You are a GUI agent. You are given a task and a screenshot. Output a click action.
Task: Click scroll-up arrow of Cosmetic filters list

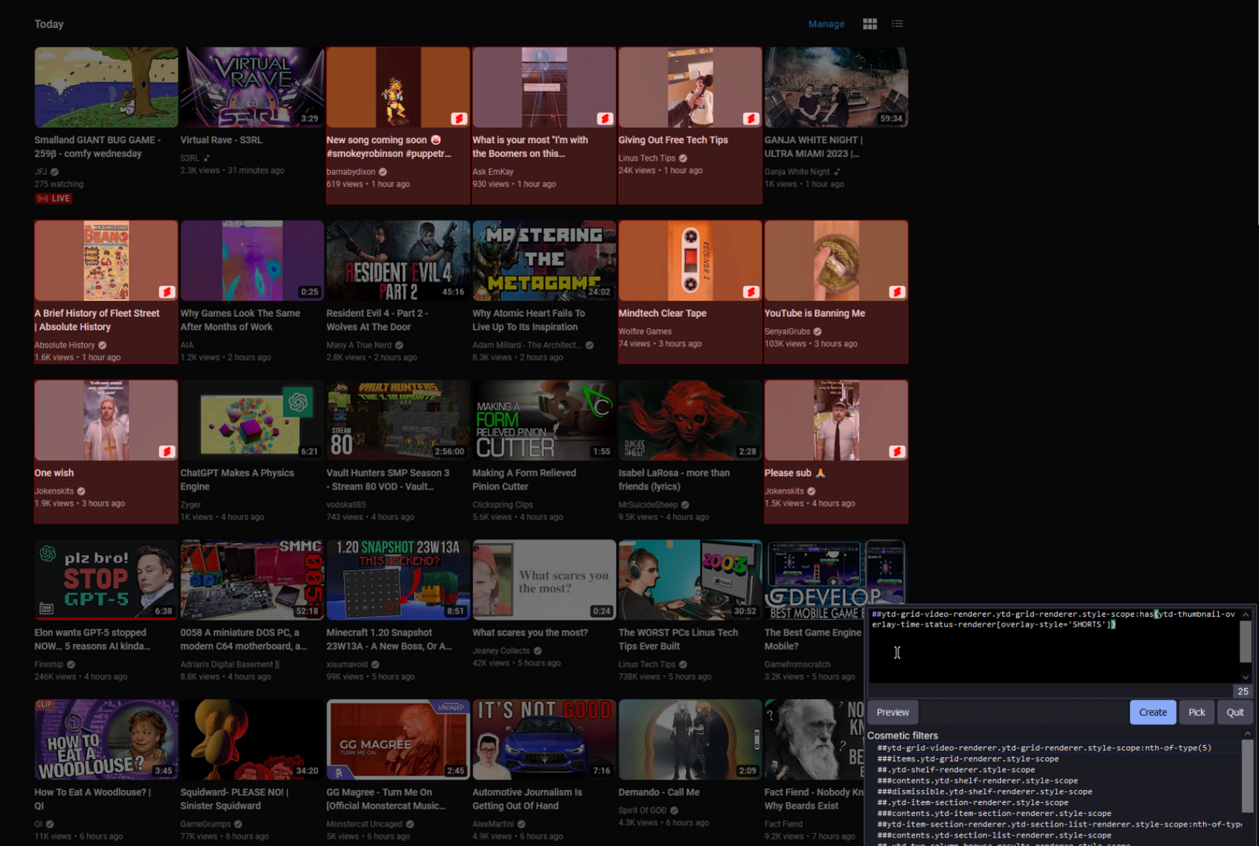[1248, 734]
